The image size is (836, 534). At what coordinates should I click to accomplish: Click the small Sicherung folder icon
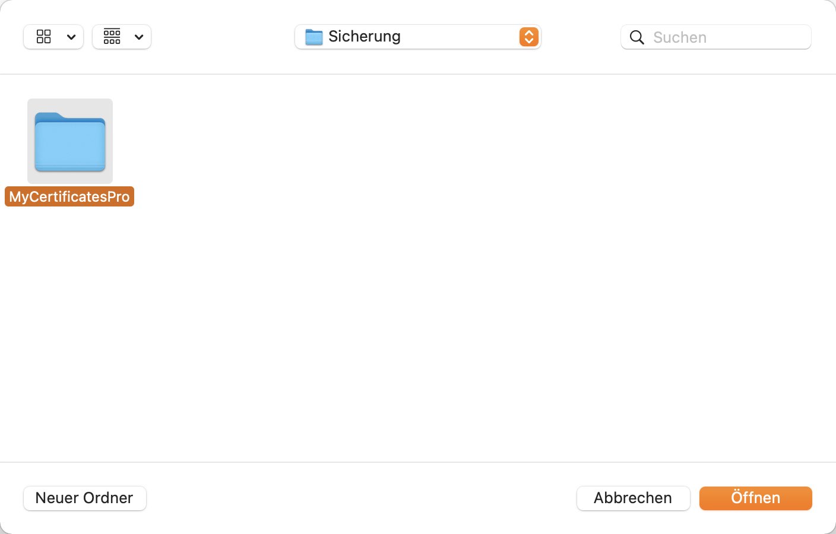click(313, 37)
